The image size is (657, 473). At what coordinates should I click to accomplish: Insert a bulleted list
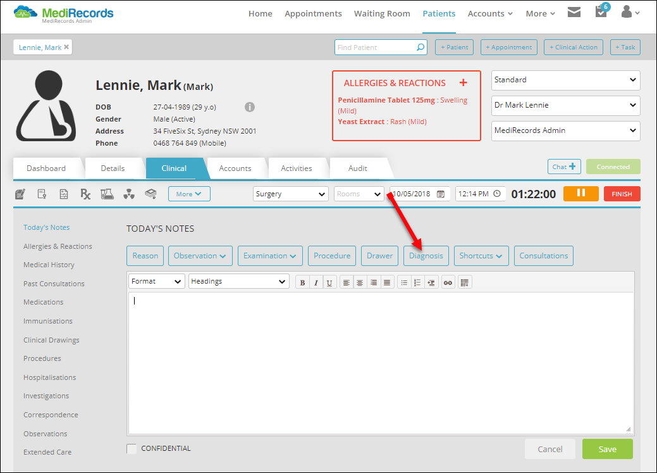pyautogui.click(x=404, y=282)
